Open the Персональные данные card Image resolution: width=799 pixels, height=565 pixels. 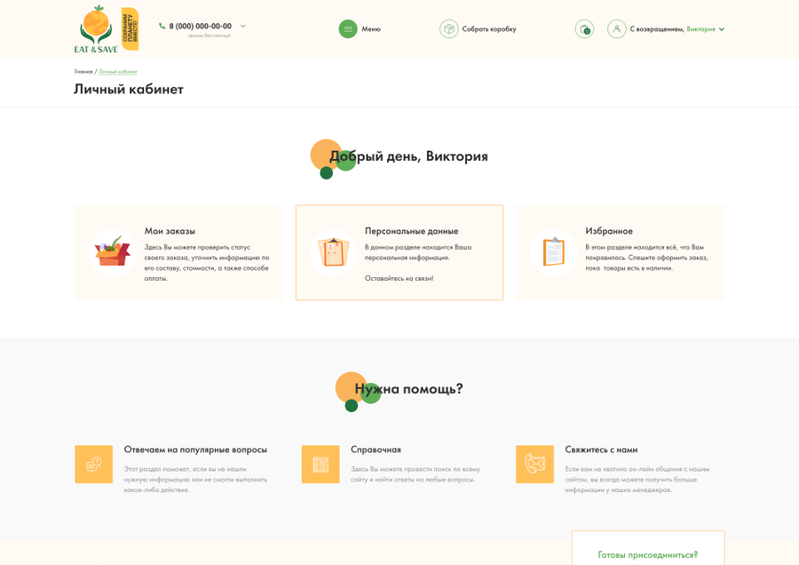(399, 252)
